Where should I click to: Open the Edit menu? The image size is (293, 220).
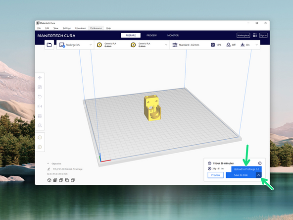coord(47,28)
